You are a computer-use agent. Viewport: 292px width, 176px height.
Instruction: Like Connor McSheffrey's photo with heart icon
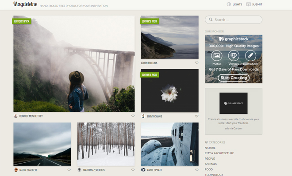[133, 116]
